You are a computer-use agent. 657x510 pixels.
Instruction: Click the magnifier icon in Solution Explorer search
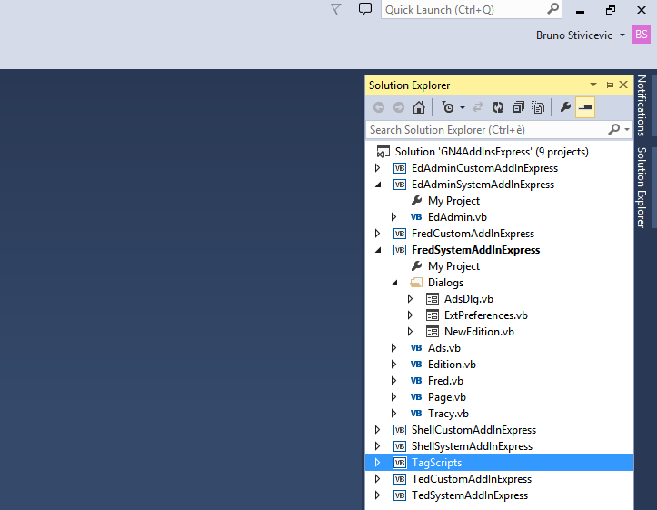[614, 129]
